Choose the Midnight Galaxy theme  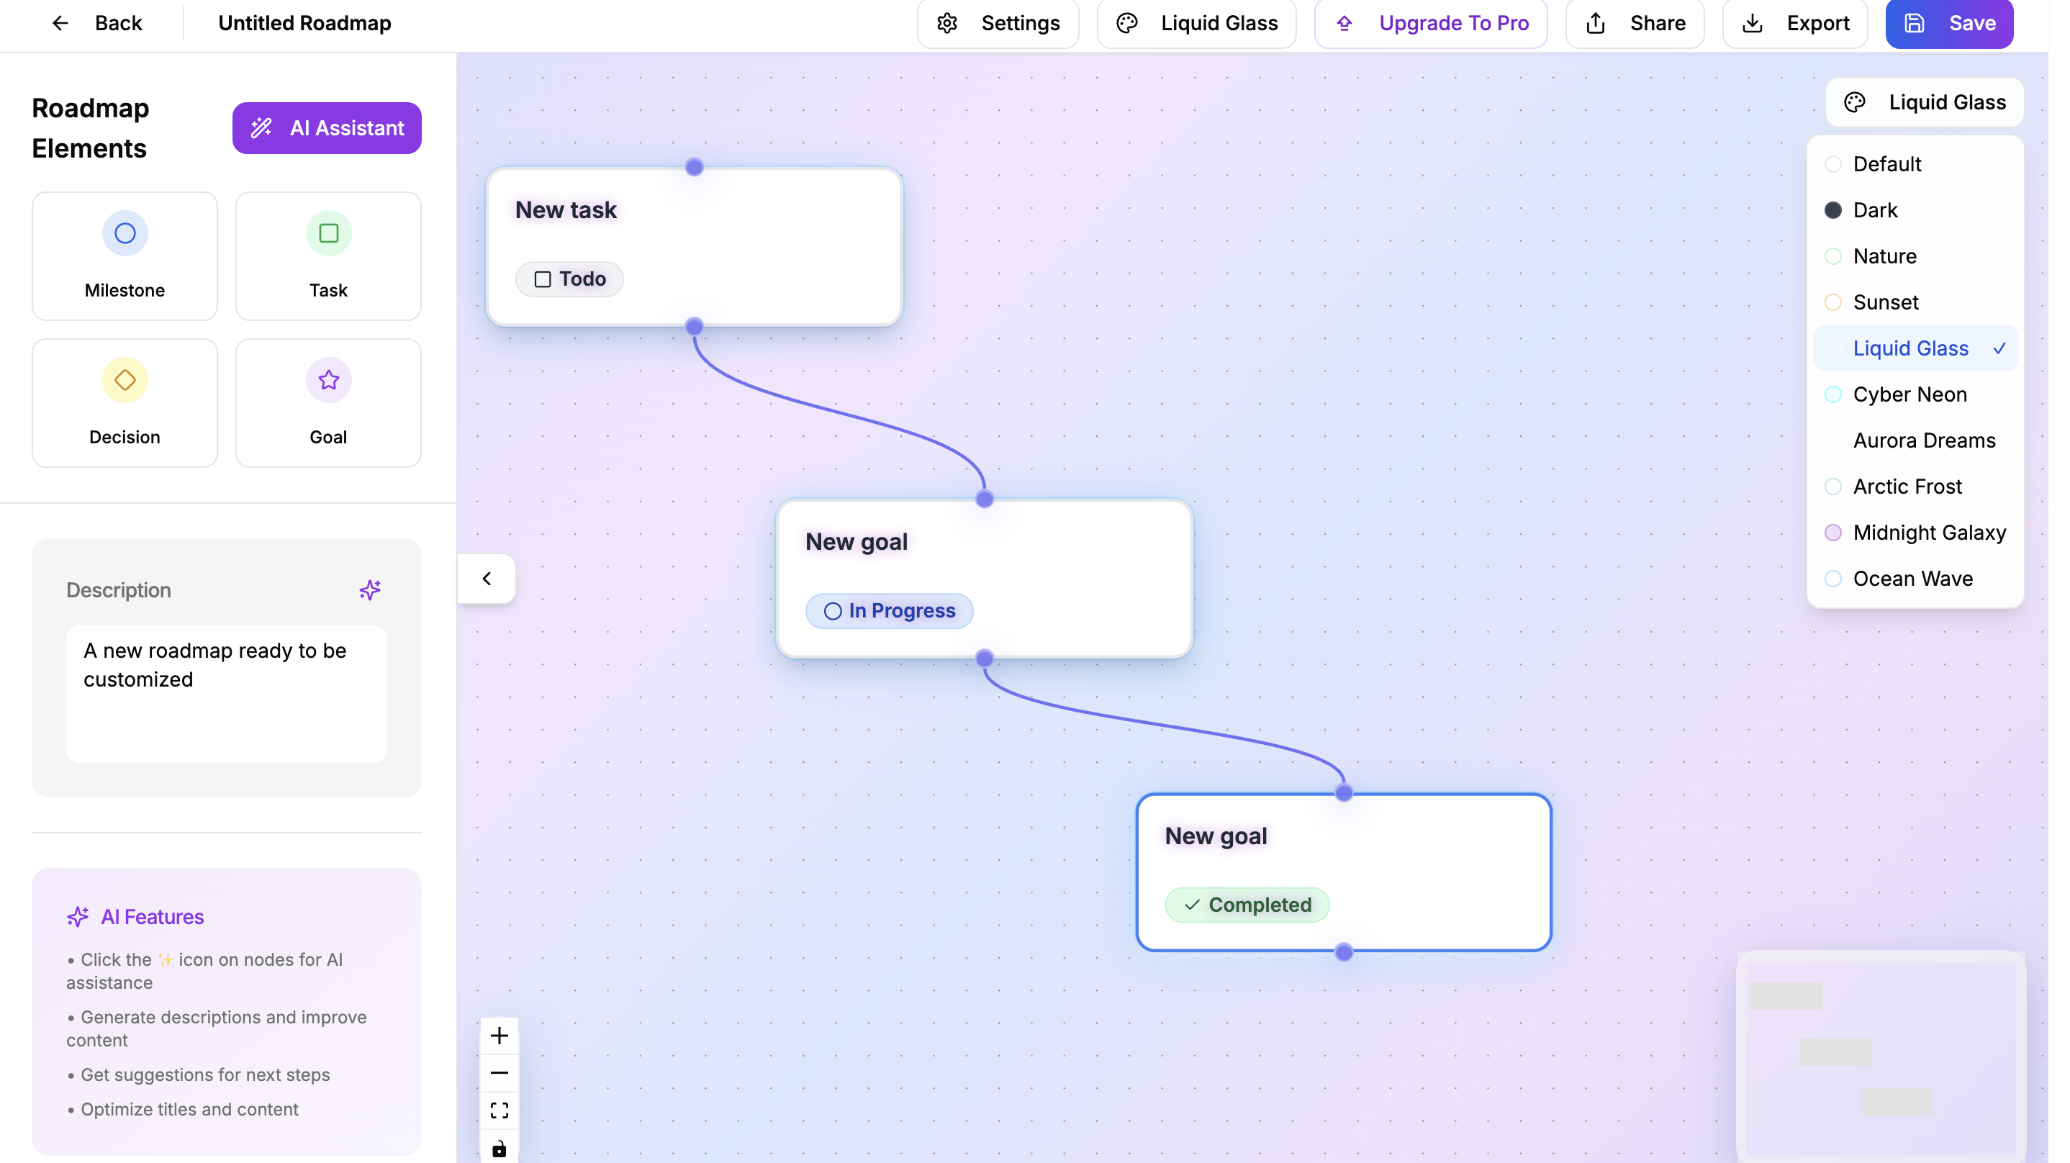click(x=1929, y=533)
